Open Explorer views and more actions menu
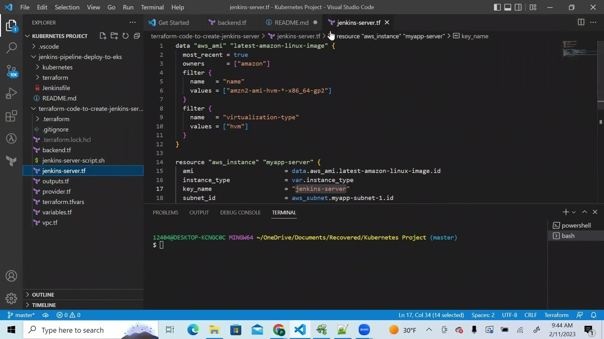This screenshot has width=604, height=339. point(133,23)
